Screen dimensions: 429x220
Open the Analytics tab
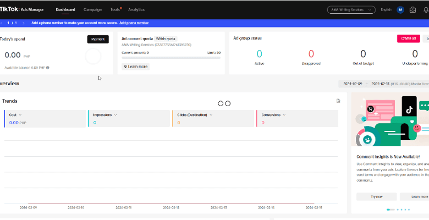click(136, 9)
